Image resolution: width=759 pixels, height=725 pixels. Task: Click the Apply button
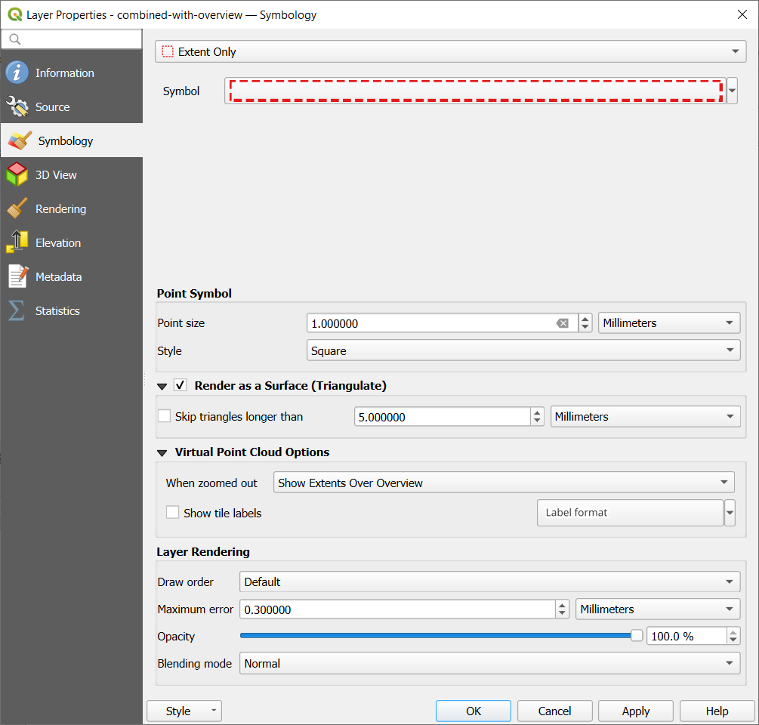(x=635, y=711)
